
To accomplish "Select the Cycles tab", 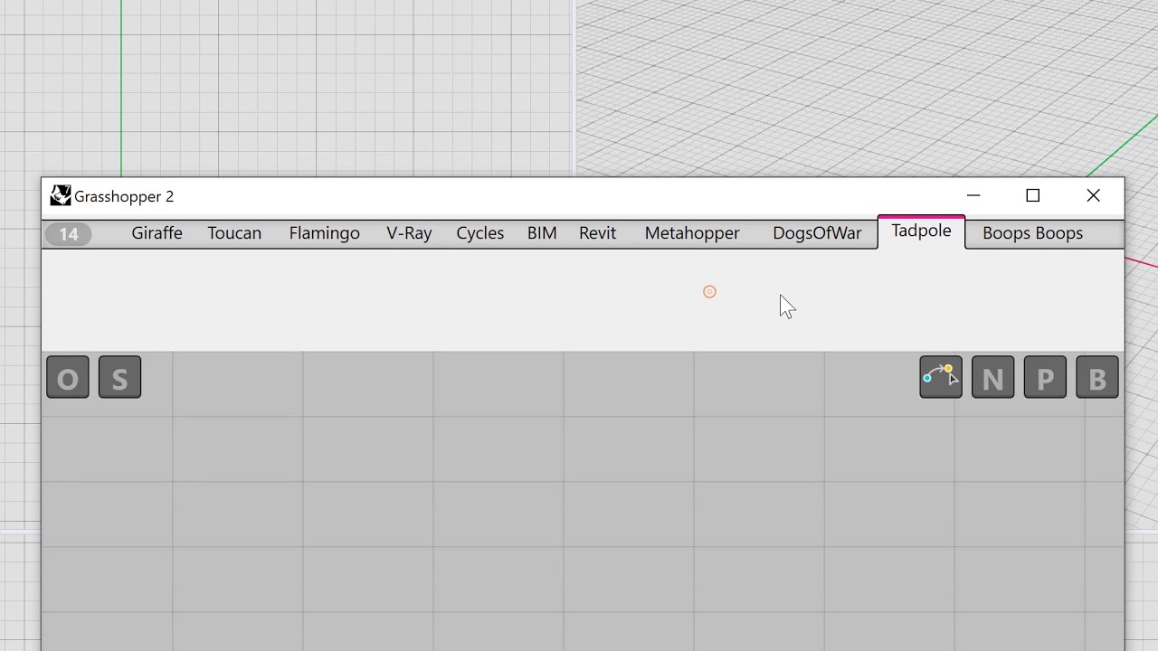I will (x=479, y=233).
